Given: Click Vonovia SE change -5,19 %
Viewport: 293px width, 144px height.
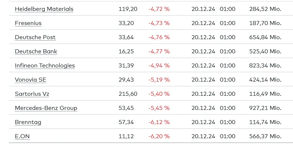Looking at the screenshot, I should point(159,79).
